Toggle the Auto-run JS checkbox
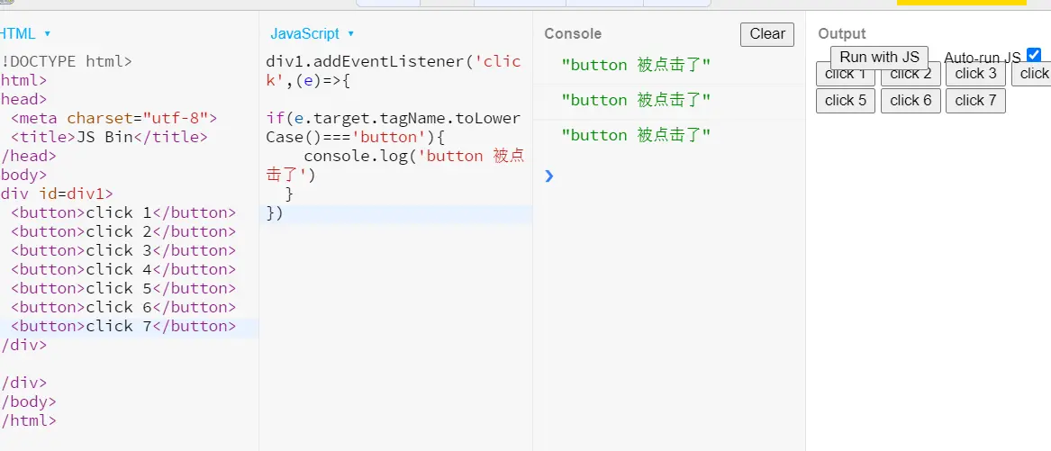Viewport: 1051px width, 451px height. 1033,55
